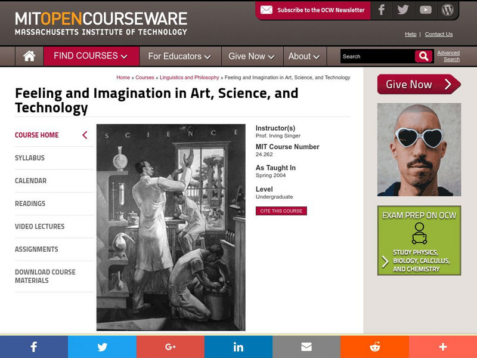Share via Twitter in bottom bar
Screen dimensions: 477x358
pyautogui.click(x=102, y=347)
